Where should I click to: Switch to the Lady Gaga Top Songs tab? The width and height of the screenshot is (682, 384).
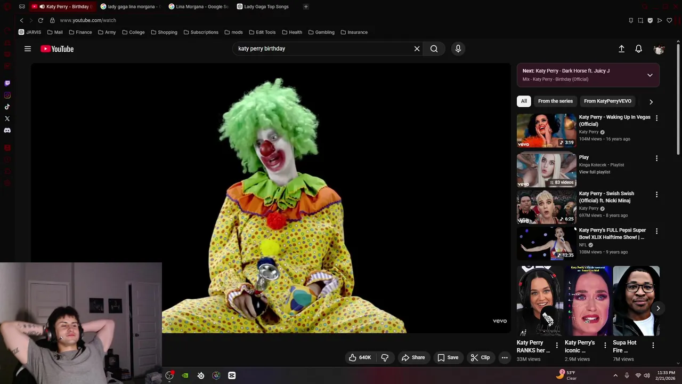pos(267,7)
